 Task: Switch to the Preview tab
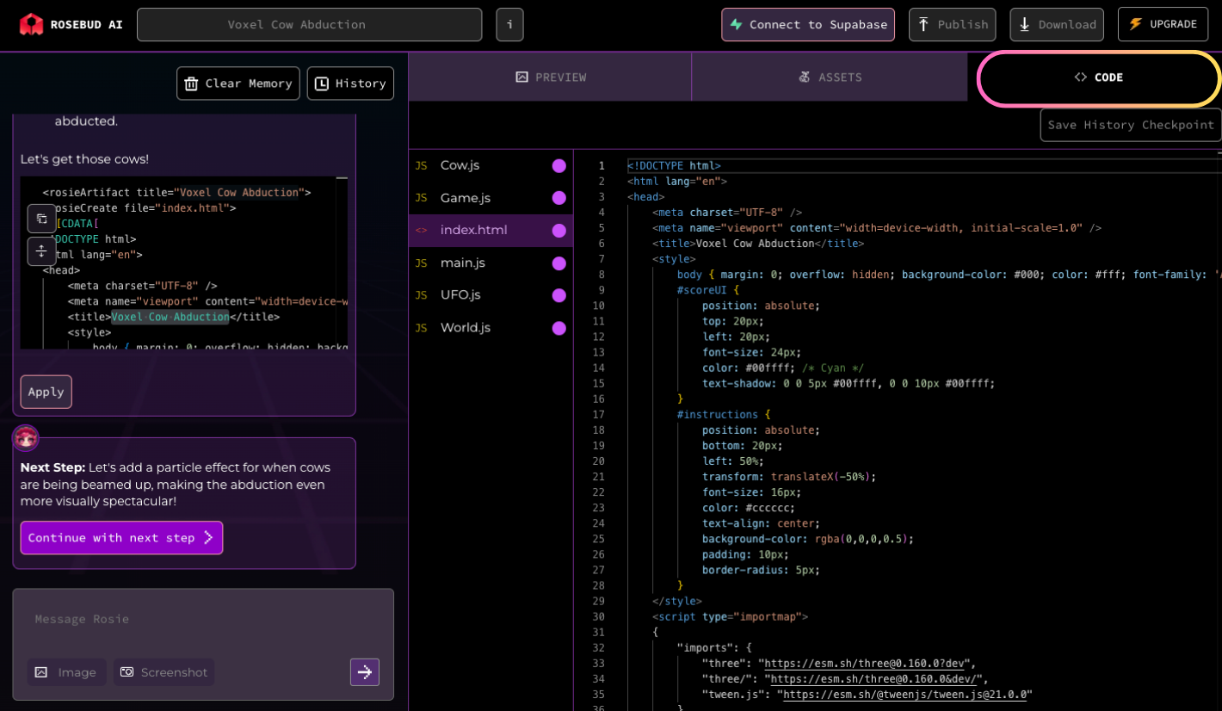[x=550, y=77]
